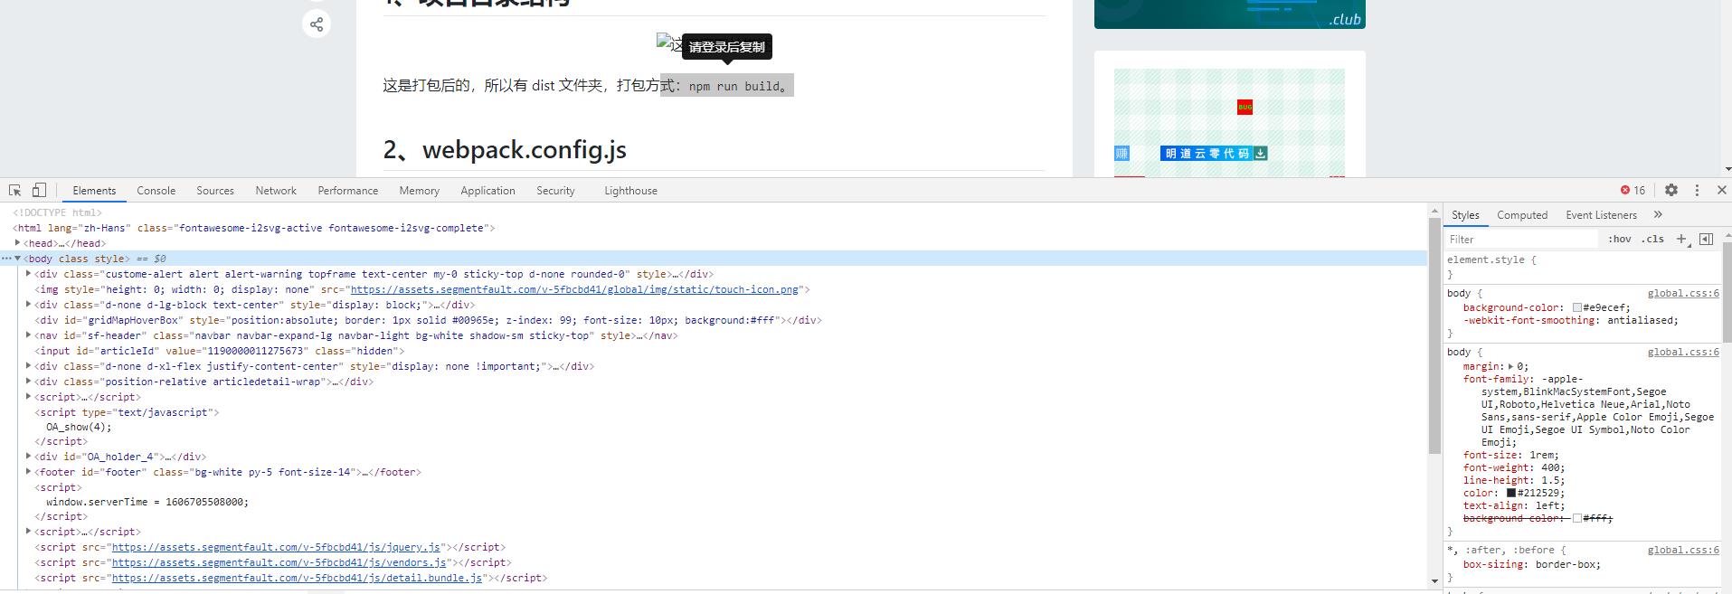This screenshot has height=594, width=1732.
Task: Click the #212529 text color swatch
Action: click(1510, 493)
